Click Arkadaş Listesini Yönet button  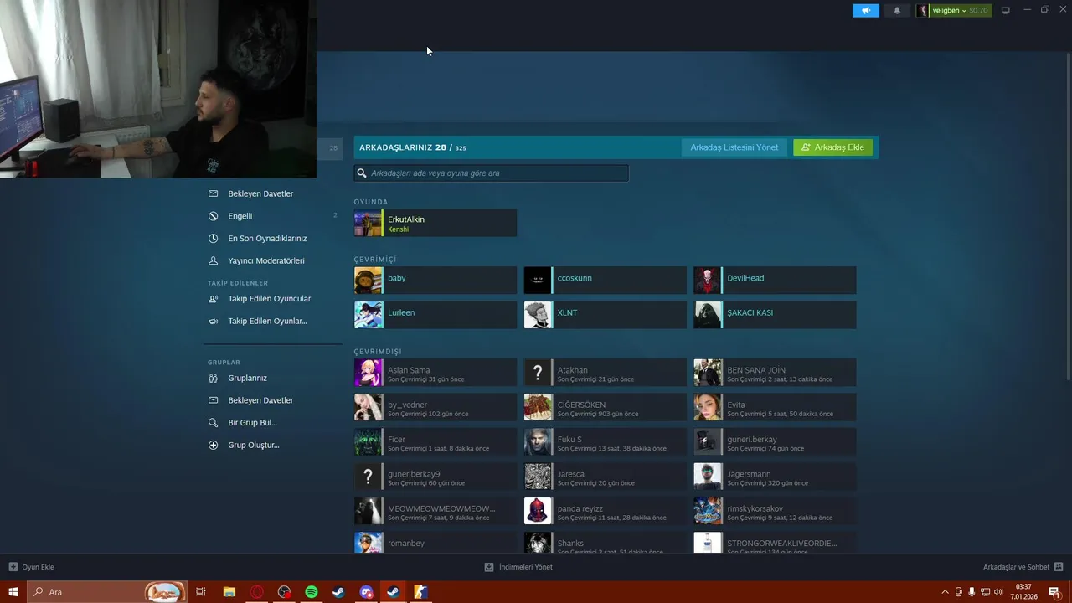tap(734, 147)
